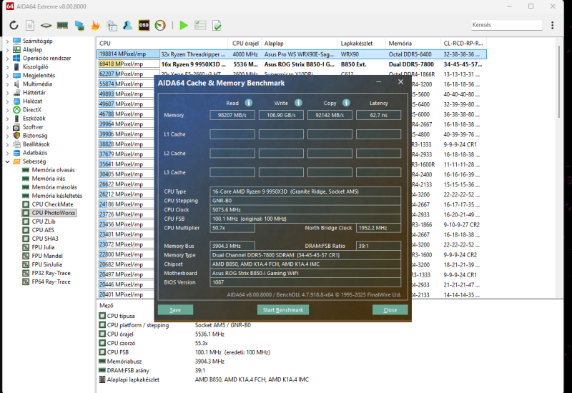Screen dimensions: 572x393
Task: Select the Adatbázis database icon
Action: click(x=16, y=153)
